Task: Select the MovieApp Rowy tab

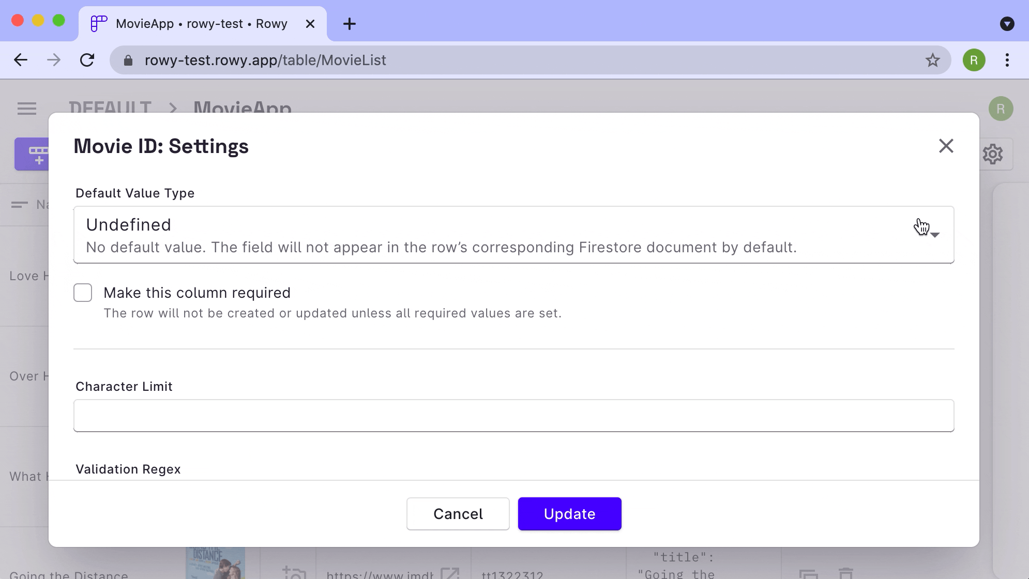Action: [x=202, y=24]
